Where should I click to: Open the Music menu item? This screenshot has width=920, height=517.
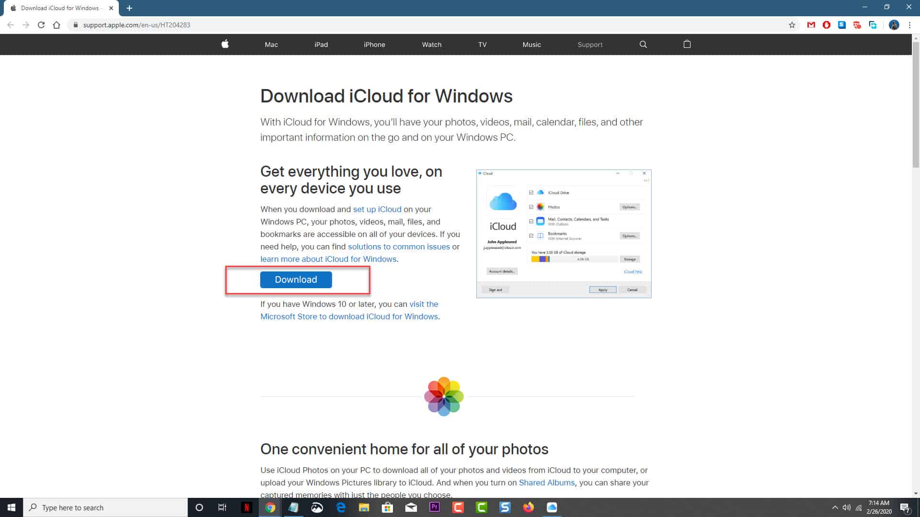click(x=532, y=45)
